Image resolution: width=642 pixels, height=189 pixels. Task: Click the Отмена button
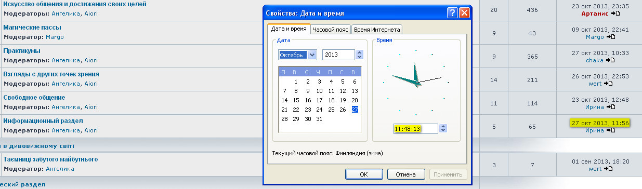(x=406, y=174)
